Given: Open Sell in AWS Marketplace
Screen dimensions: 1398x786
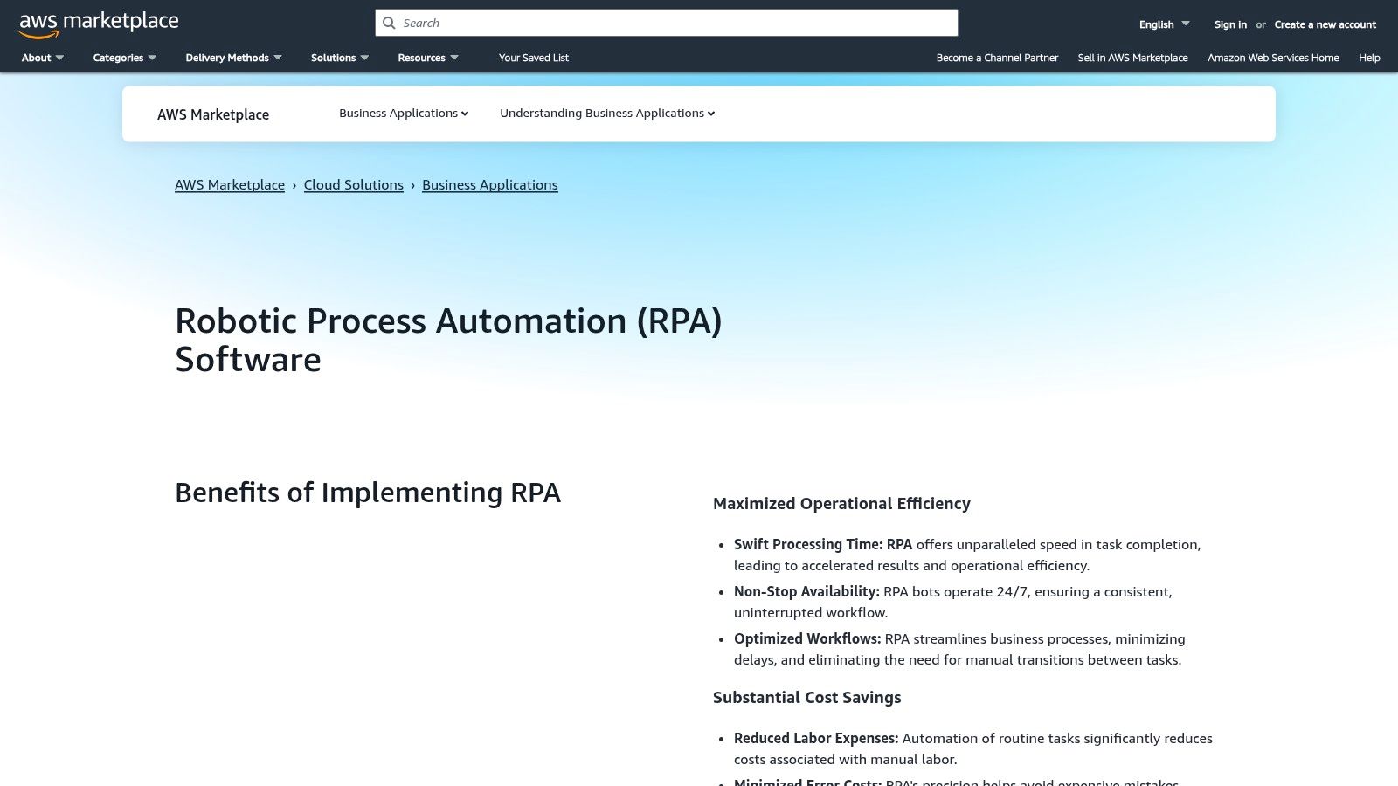Looking at the screenshot, I should click(x=1132, y=58).
